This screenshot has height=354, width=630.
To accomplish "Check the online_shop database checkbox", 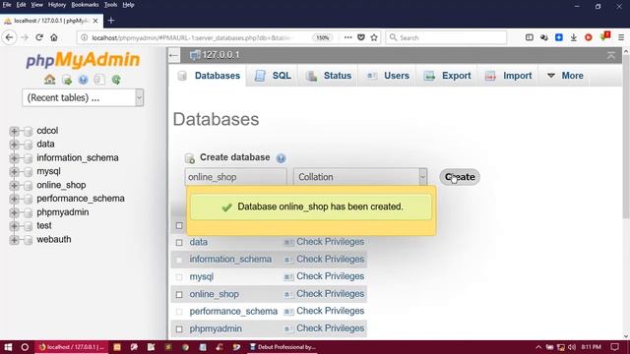I will (x=179, y=295).
